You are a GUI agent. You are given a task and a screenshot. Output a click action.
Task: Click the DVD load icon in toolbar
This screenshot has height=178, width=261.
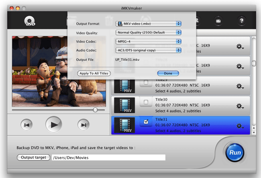30,21
